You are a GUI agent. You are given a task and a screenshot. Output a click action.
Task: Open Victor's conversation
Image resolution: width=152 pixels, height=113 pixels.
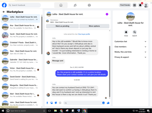pyautogui.click(x=20, y=70)
